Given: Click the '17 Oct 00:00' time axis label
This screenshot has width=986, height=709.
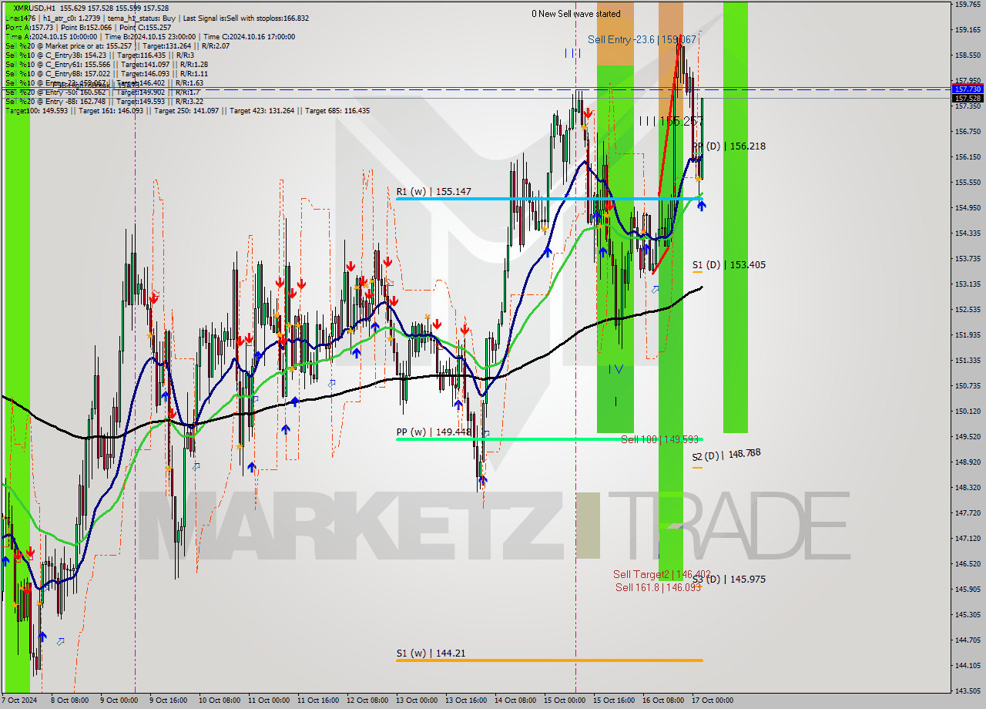Looking at the screenshot, I should [x=713, y=701].
